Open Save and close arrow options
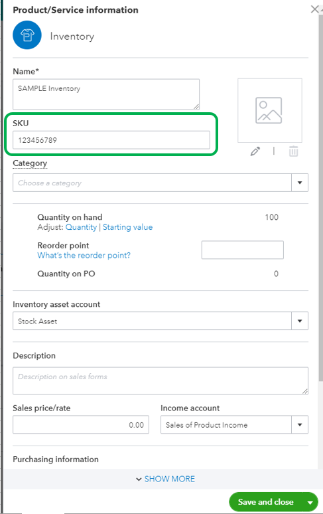 (x=310, y=502)
